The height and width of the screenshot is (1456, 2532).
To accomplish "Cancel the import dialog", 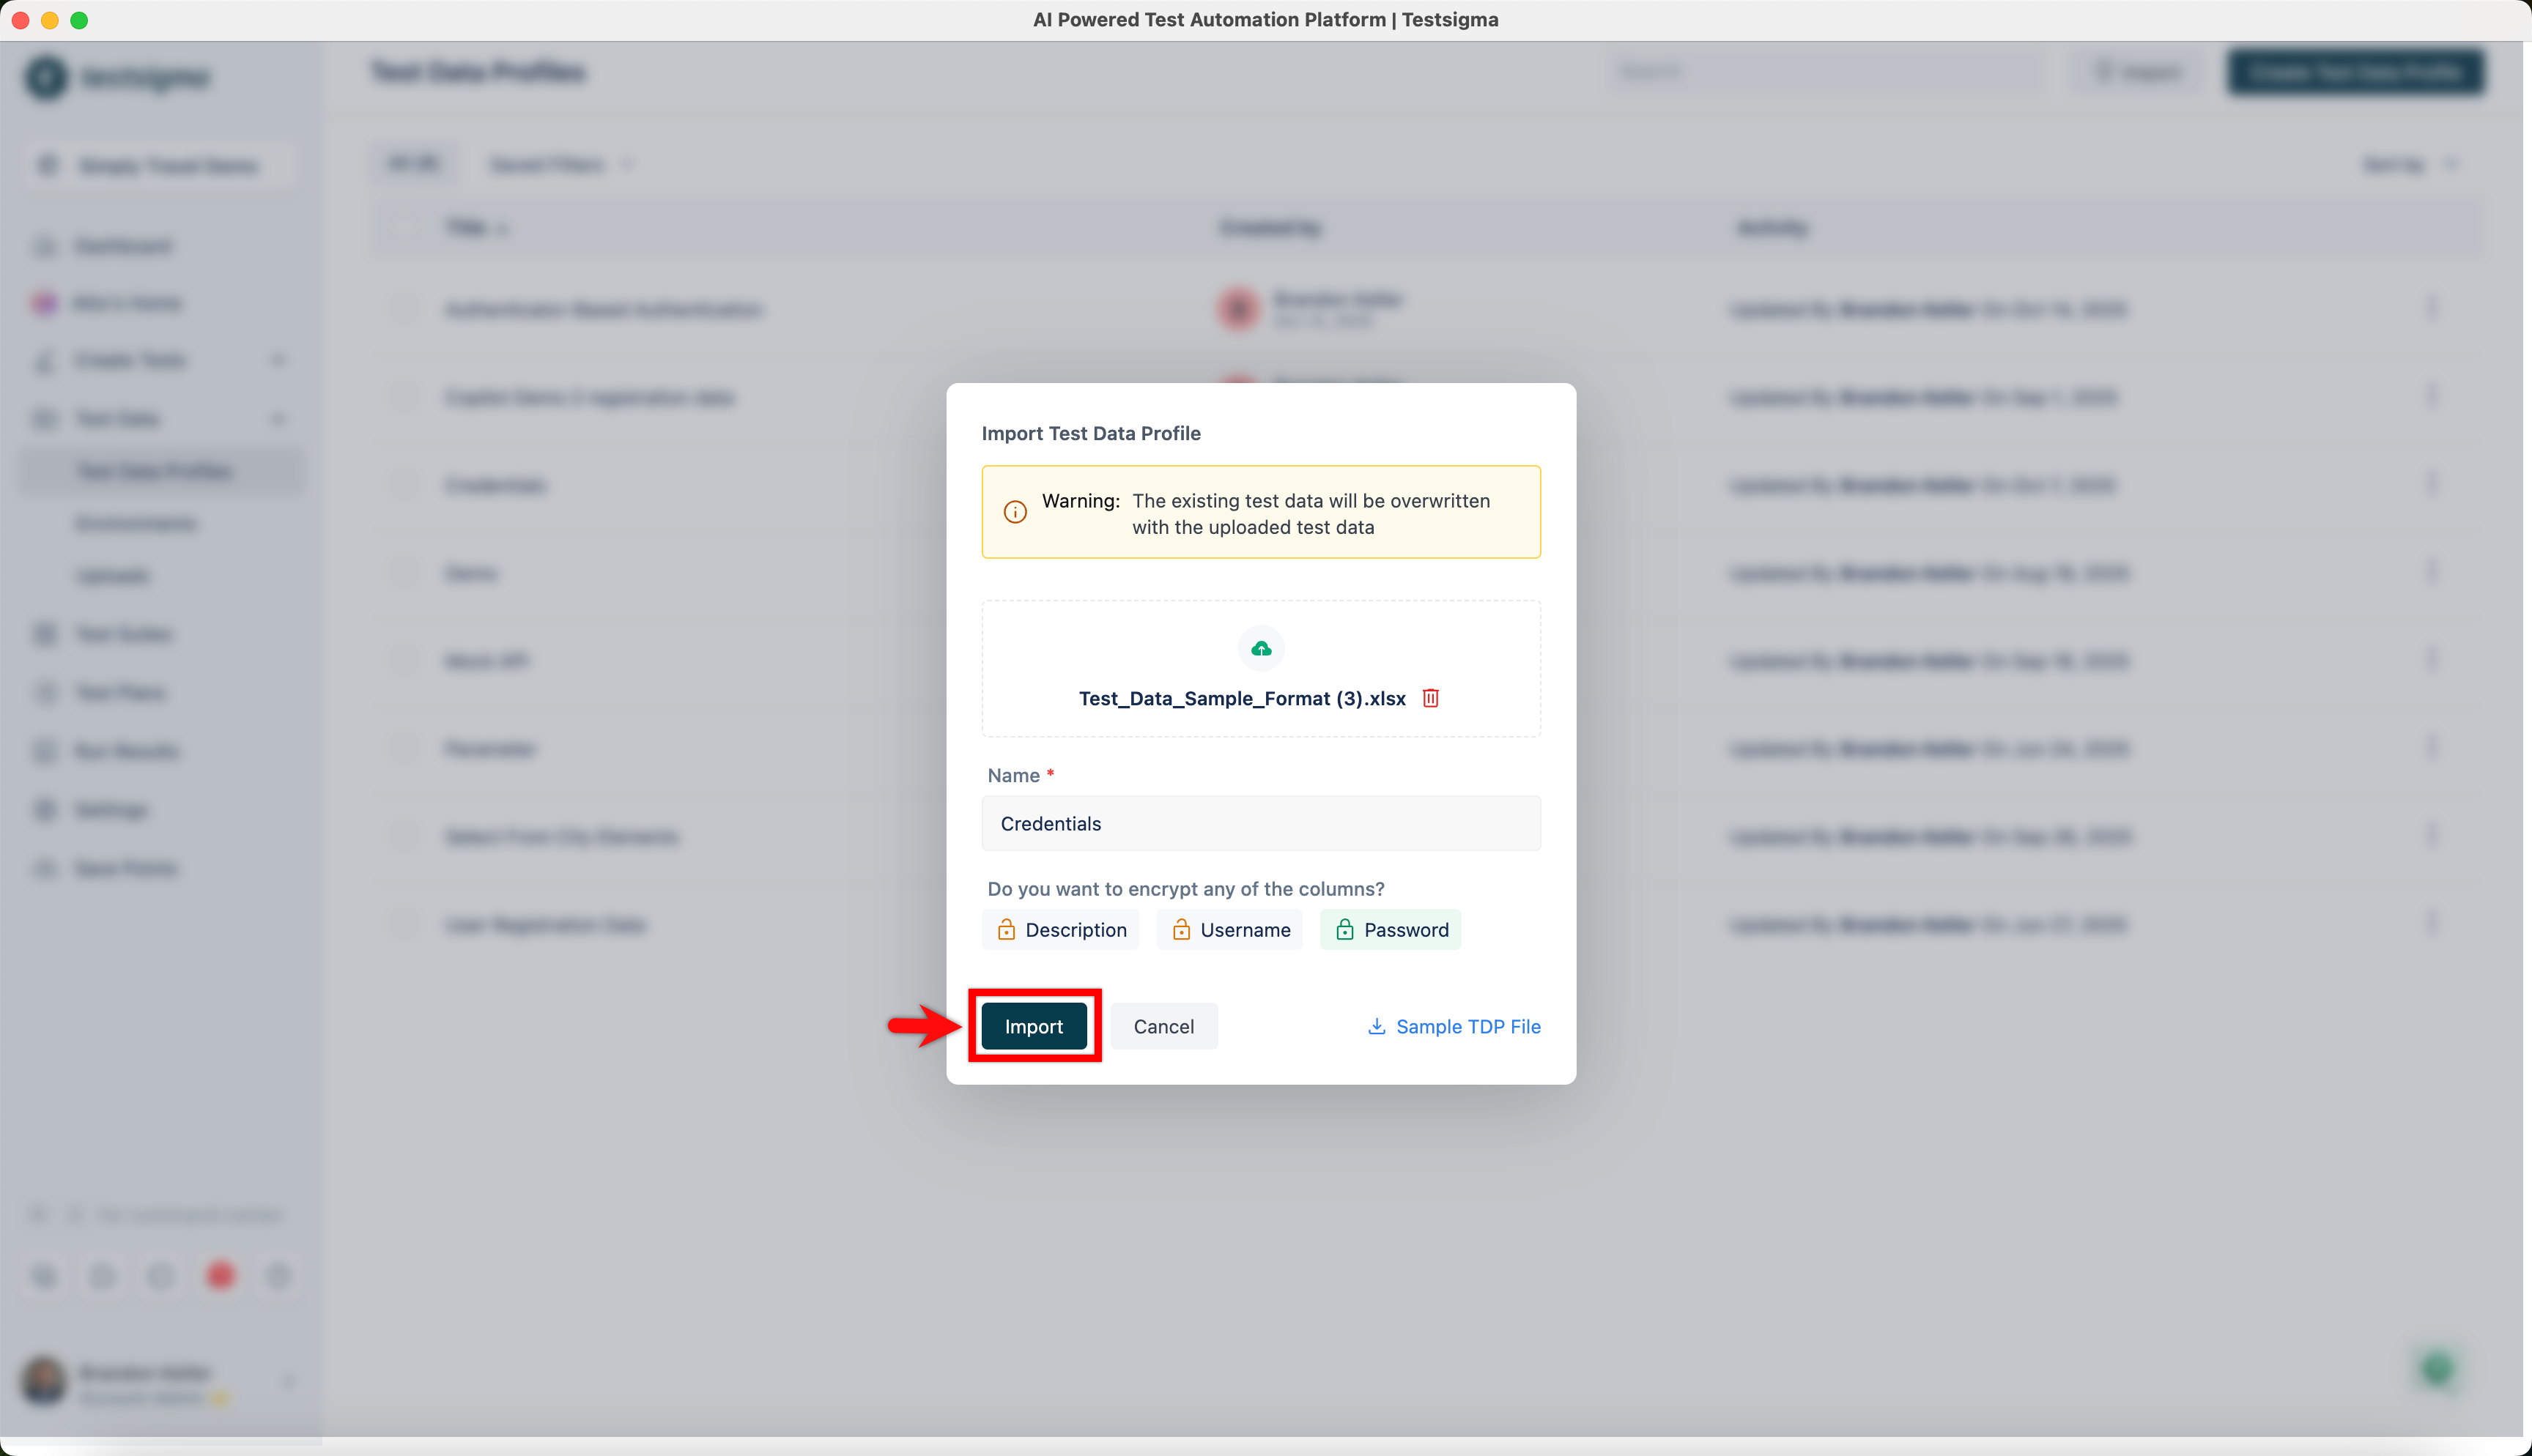I will 1163,1026.
